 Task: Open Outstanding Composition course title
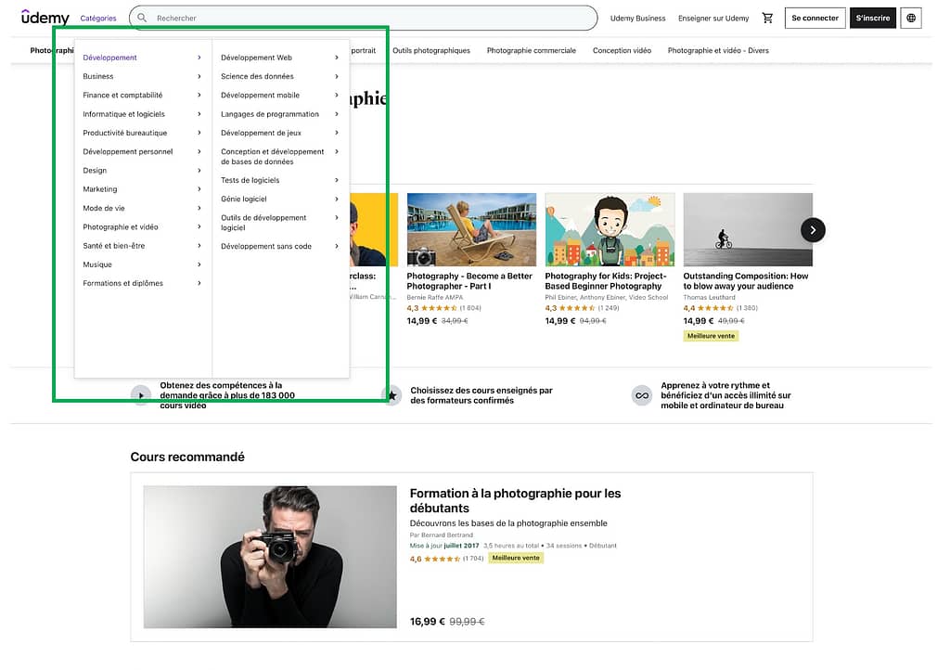click(745, 281)
